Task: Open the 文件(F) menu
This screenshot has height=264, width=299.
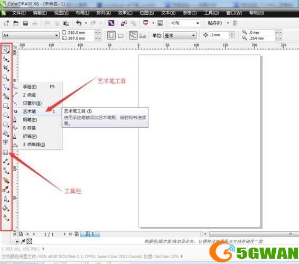Action: pyautogui.click(x=19, y=13)
